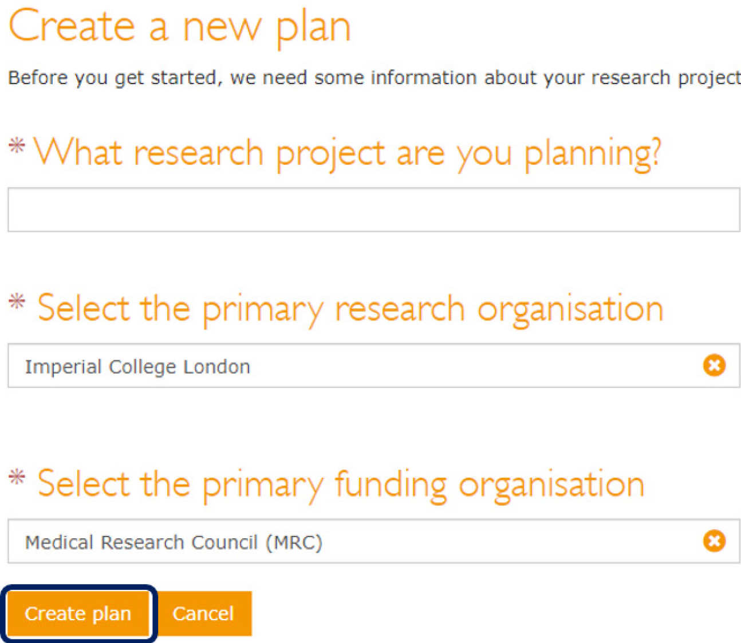The width and height of the screenshot is (741, 643).
Task: Focus the research project name field
Action: 373,209
